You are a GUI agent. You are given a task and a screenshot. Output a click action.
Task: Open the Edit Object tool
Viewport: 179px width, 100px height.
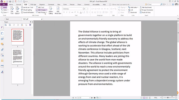[x=17, y=10]
